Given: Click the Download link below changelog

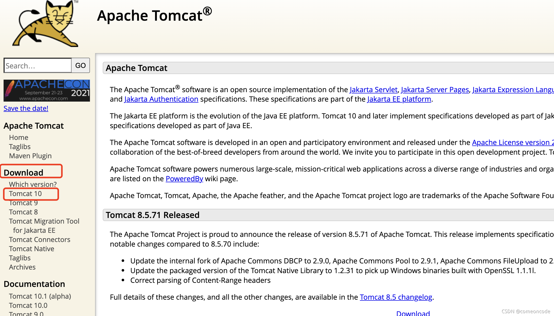Looking at the screenshot, I should click(x=413, y=313).
